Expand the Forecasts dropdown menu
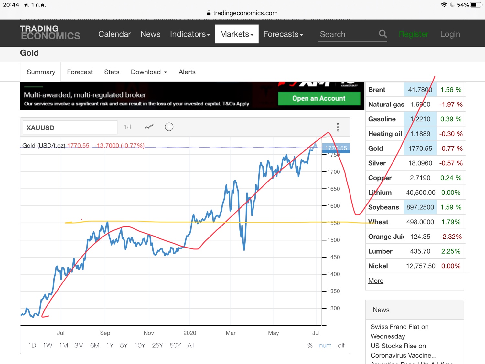This screenshot has width=485, height=364. click(283, 34)
